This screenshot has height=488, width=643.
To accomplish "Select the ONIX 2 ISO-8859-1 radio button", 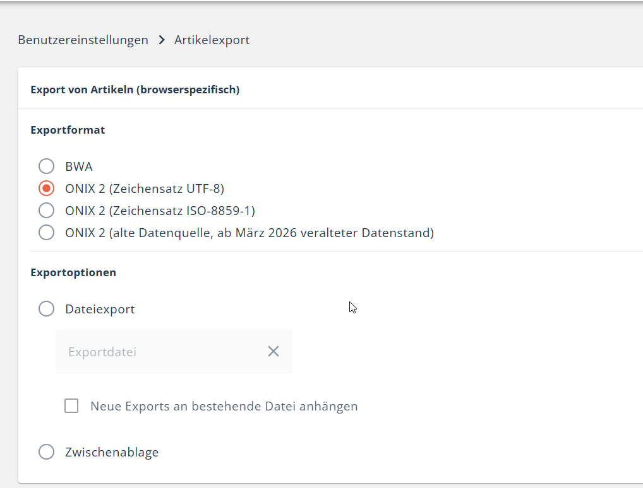I will (x=47, y=211).
